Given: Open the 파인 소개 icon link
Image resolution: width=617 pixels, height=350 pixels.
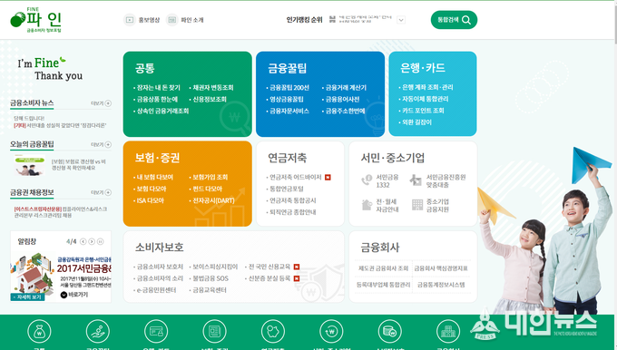Looking at the screenshot, I should click(x=184, y=20).
